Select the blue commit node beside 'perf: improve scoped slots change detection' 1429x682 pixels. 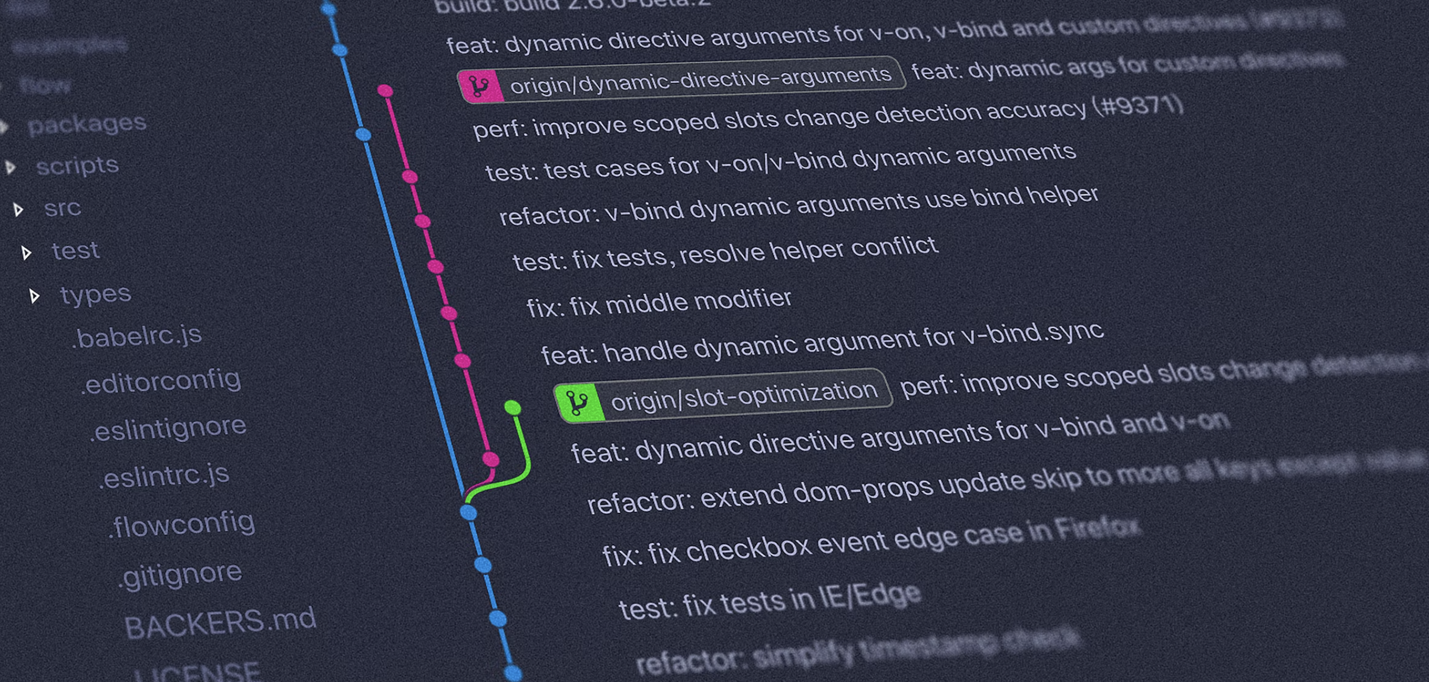coord(362,134)
